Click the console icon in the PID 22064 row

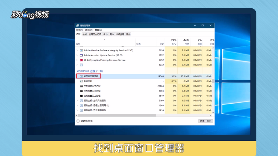[81, 86]
